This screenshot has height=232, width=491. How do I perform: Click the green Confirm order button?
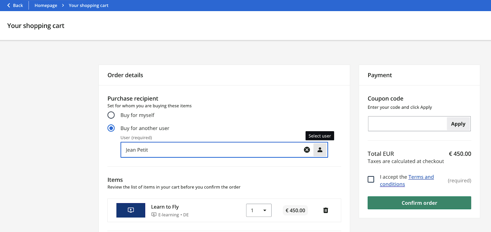419,203
